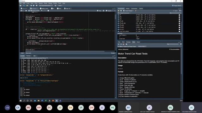Viewport: 202px width, 113px height.
Task: Click the refresh icon in Environment pane
Action: pyautogui.click(x=180, y=11)
